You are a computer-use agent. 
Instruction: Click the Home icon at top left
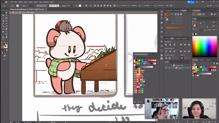click(x=6, y=2)
